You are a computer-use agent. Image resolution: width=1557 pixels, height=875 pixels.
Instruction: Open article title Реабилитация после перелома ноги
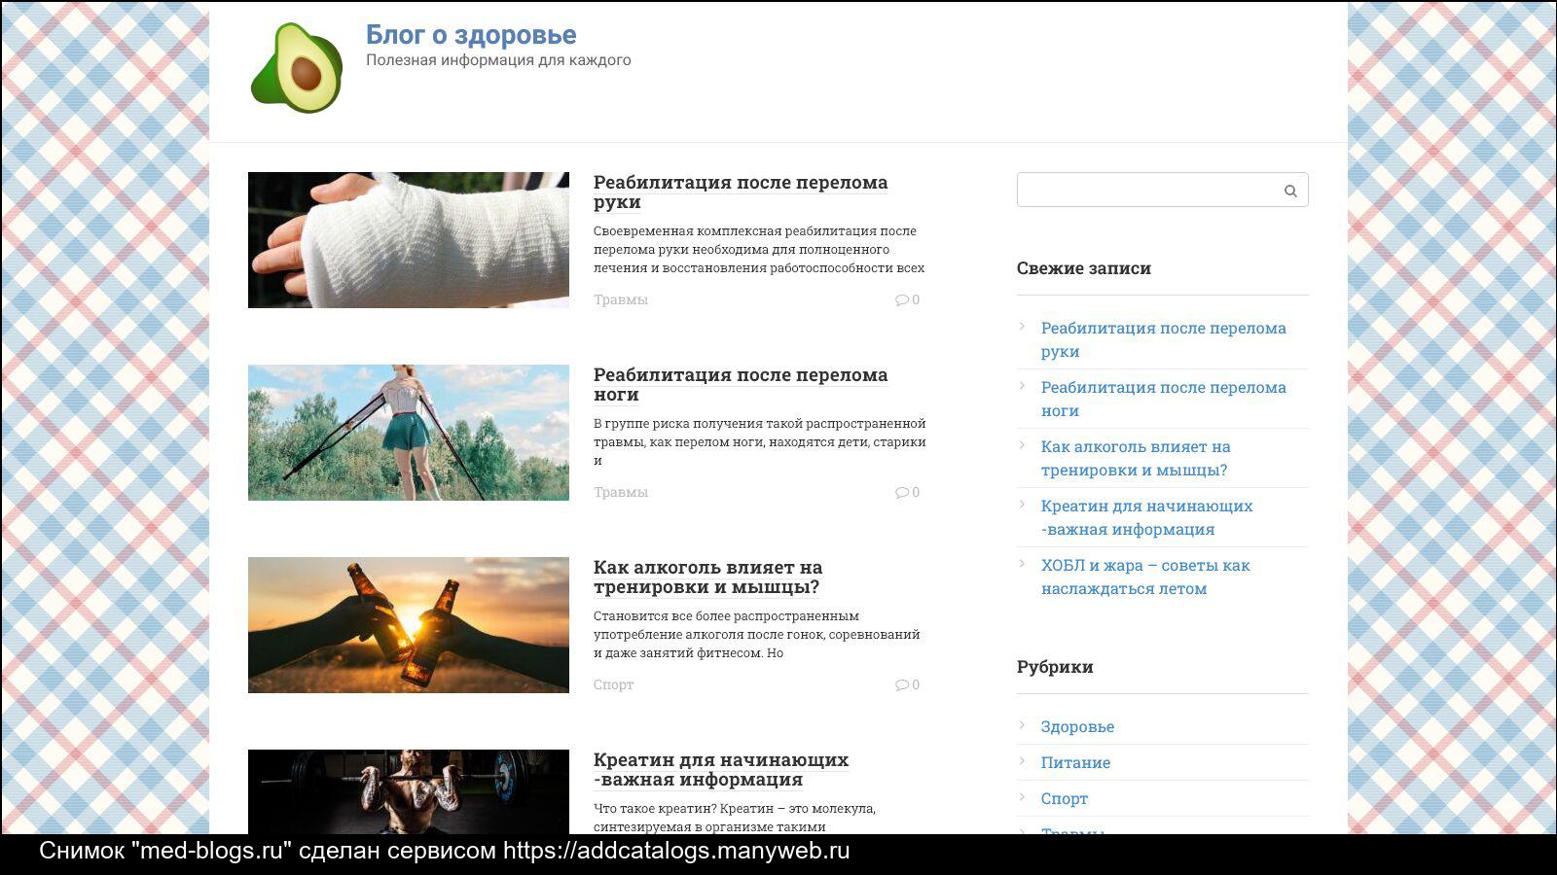pos(741,384)
